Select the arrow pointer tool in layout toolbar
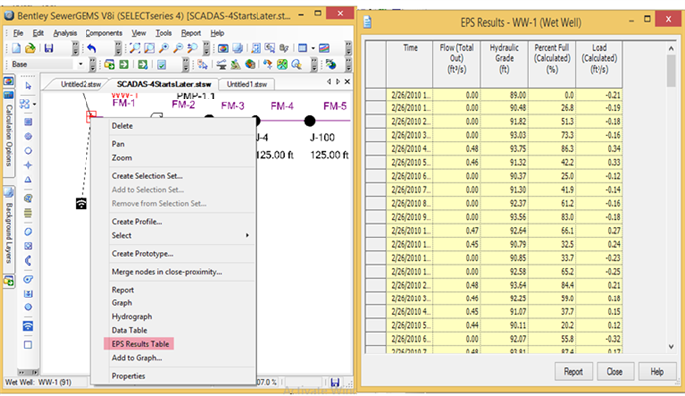This screenshot has height=396, width=685. [x=28, y=86]
